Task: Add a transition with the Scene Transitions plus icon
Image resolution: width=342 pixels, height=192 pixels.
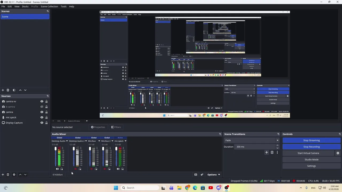Action: (x=266, y=153)
